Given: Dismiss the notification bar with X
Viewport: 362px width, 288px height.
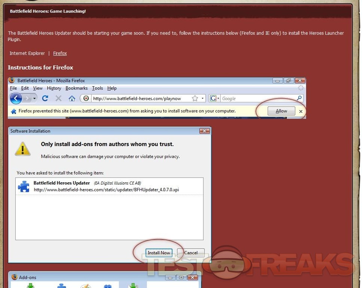Looking at the screenshot, I should pyautogui.click(x=301, y=111).
